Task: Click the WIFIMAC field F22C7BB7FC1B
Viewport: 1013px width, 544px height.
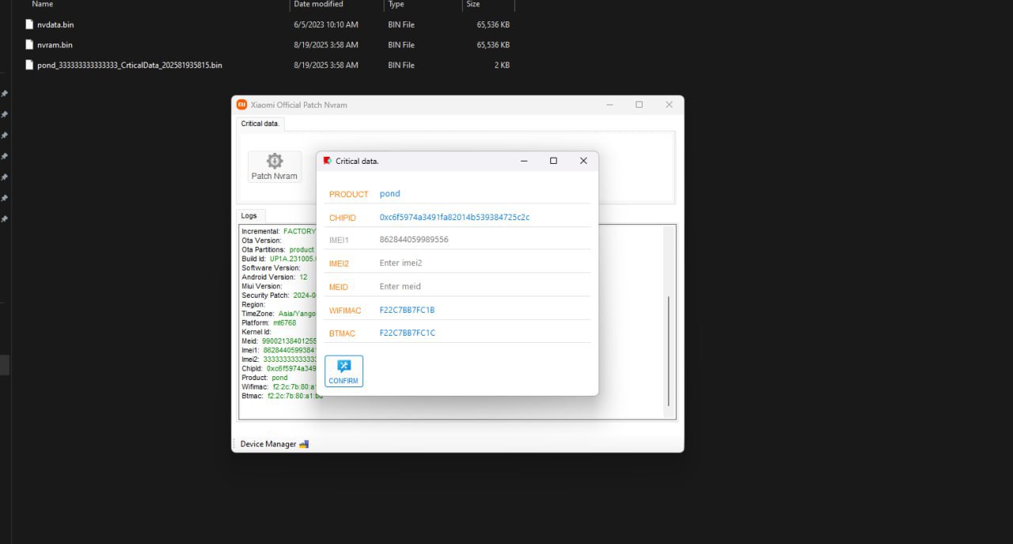Action: 484,310
